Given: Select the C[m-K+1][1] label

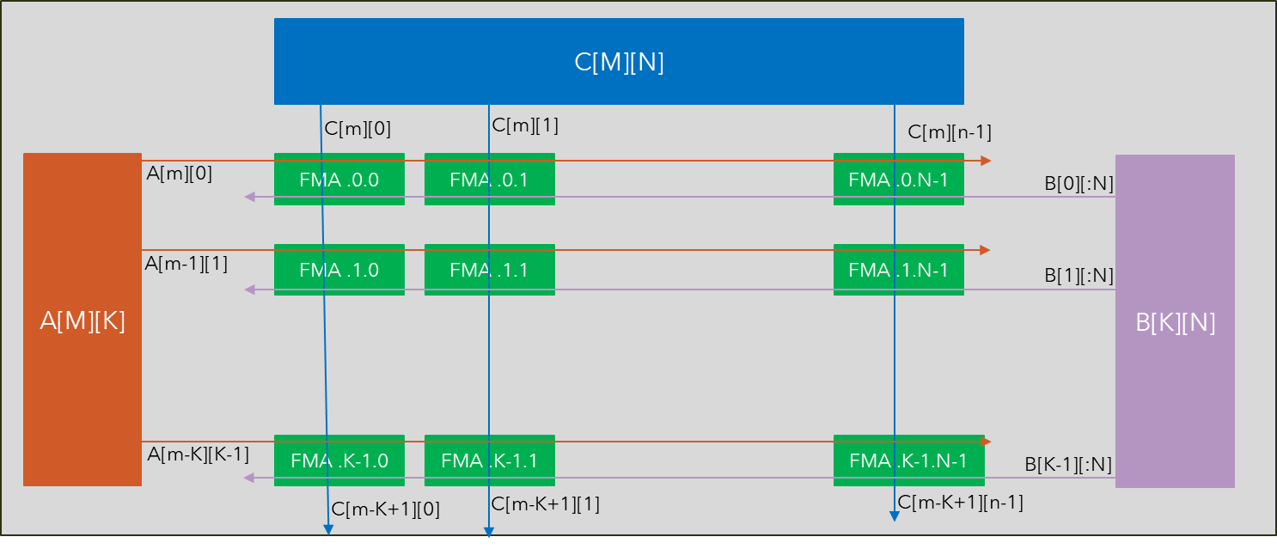Looking at the screenshot, I should click(546, 505).
